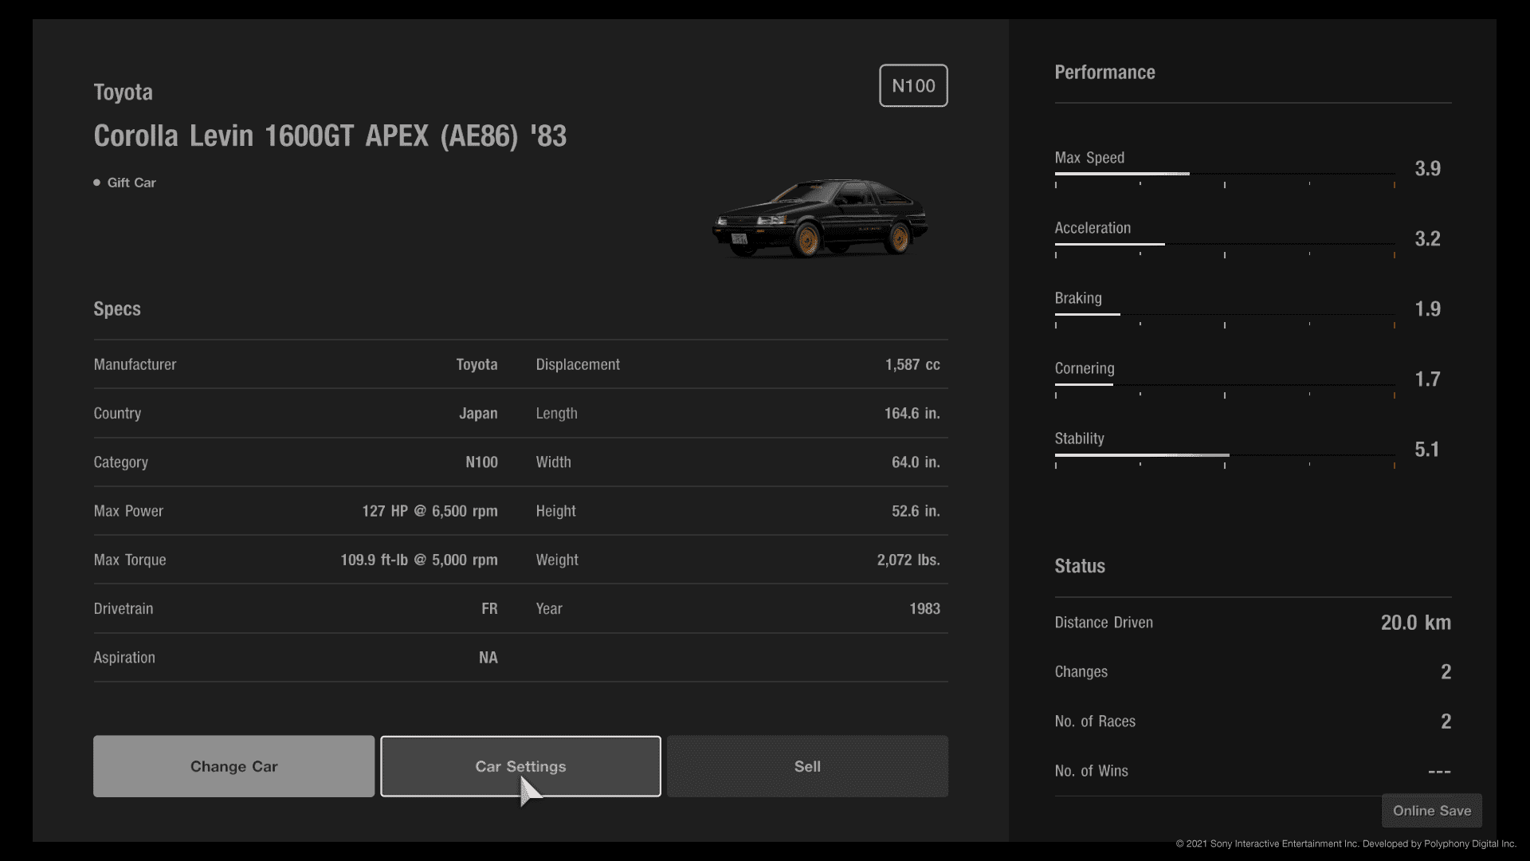The height and width of the screenshot is (861, 1530).
Task: Click the Country value Japan
Action: tap(478, 414)
